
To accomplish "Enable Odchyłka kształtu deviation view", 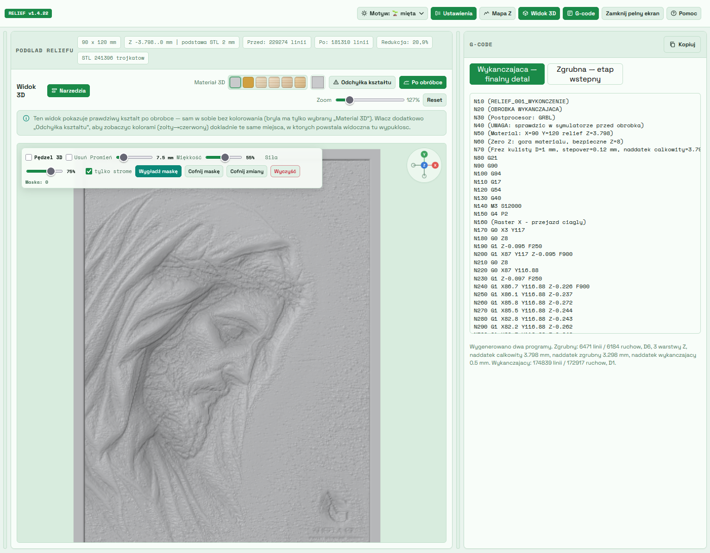I will [x=362, y=82].
